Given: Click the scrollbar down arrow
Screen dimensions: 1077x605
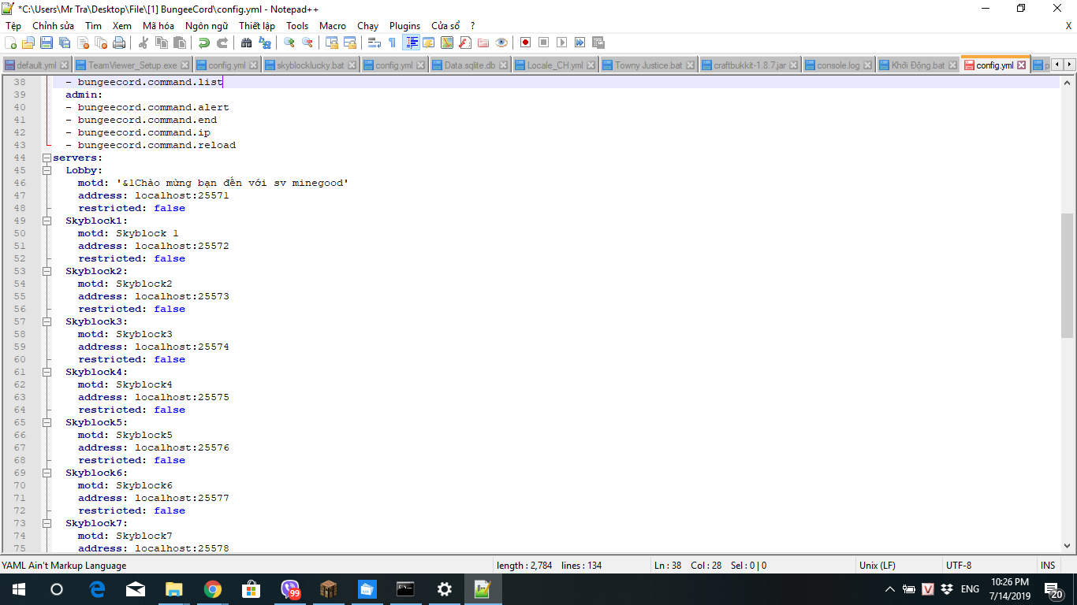Looking at the screenshot, I should [1068, 545].
